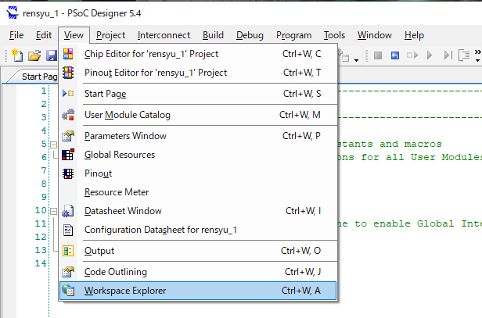
Task: Click the User Module Catalog icon
Action: pos(68,115)
